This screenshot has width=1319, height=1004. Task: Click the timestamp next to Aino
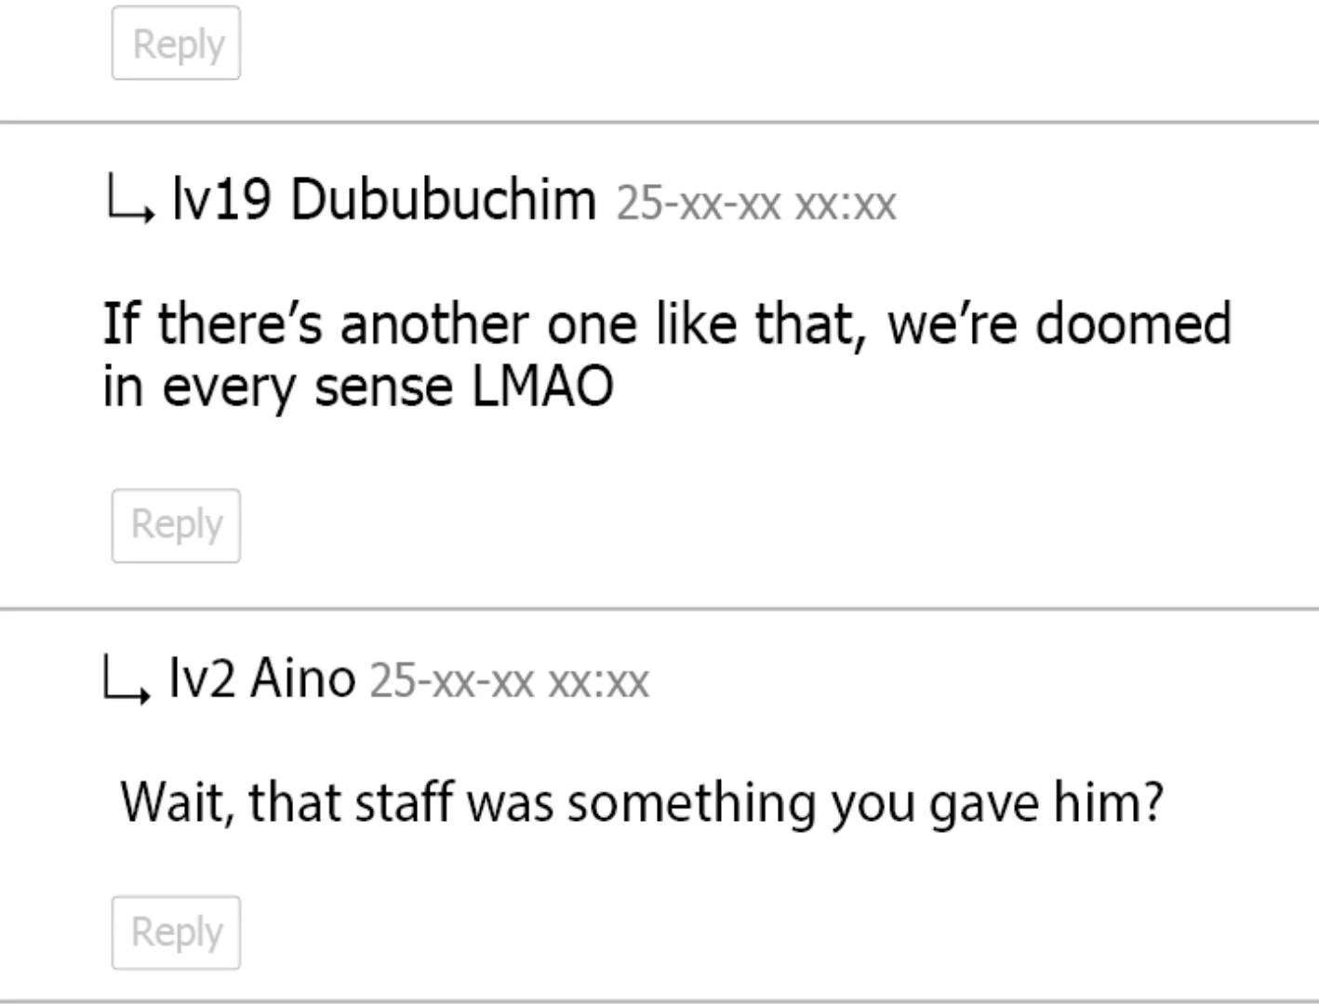(509, 681)
